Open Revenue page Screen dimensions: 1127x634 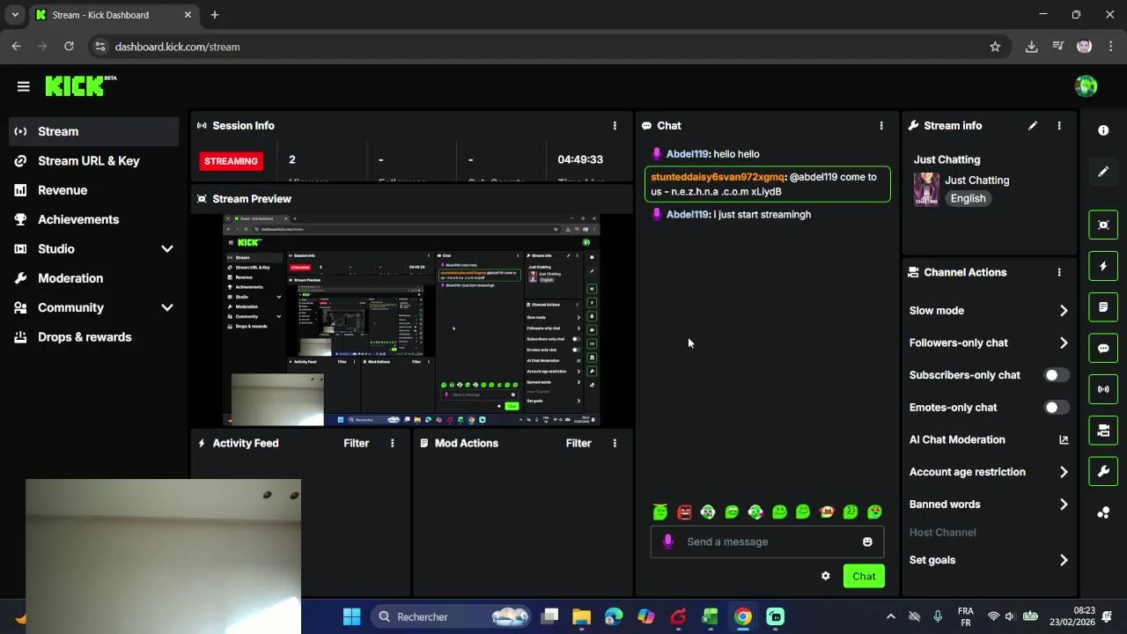pos(93,190)
